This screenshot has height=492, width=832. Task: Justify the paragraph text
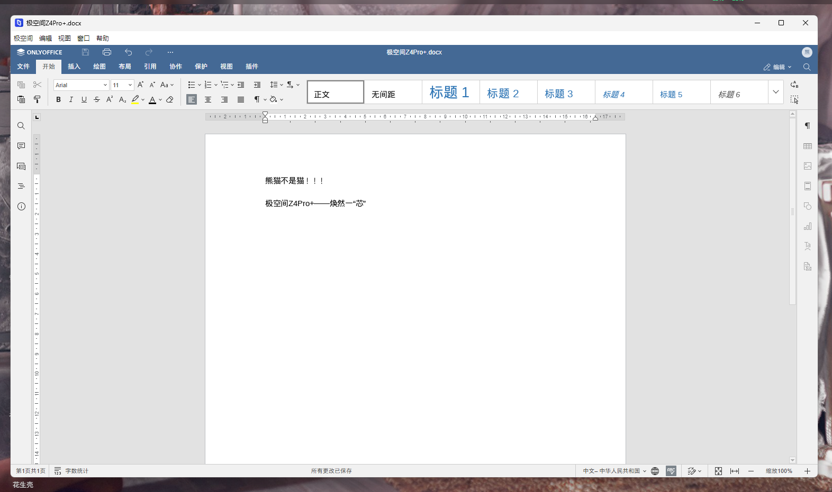(241, 99)
